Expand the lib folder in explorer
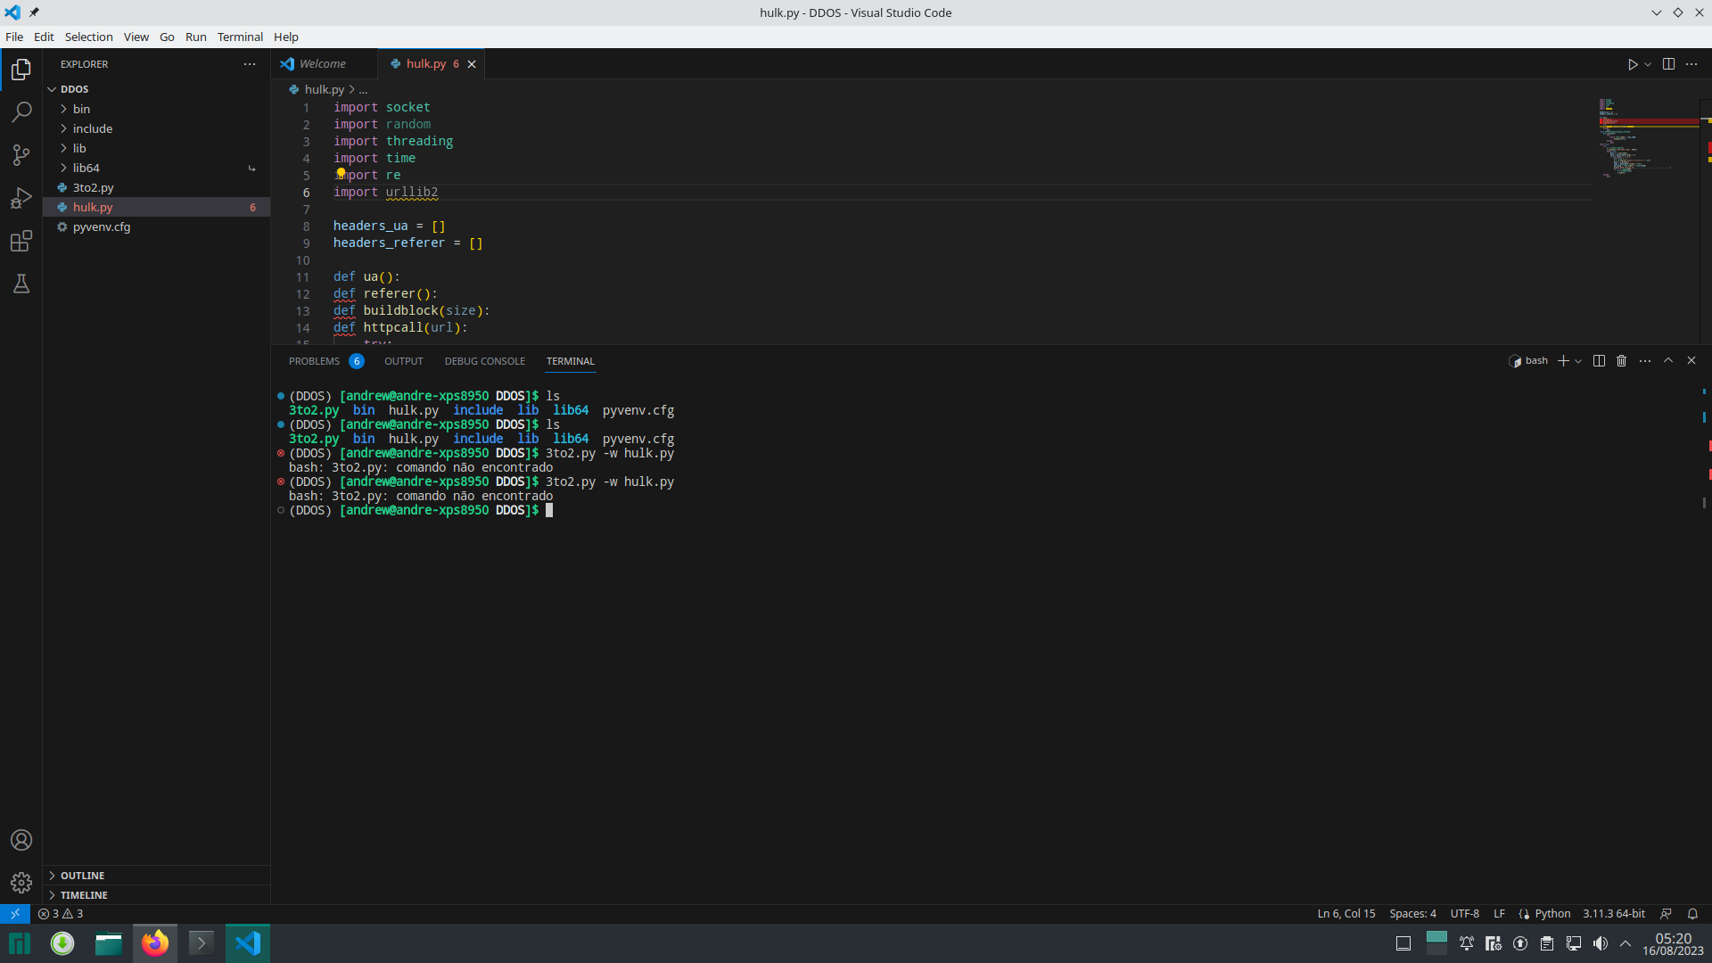 coord(78,148)
